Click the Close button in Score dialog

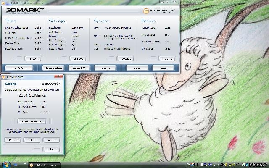[x=51, y=150]
